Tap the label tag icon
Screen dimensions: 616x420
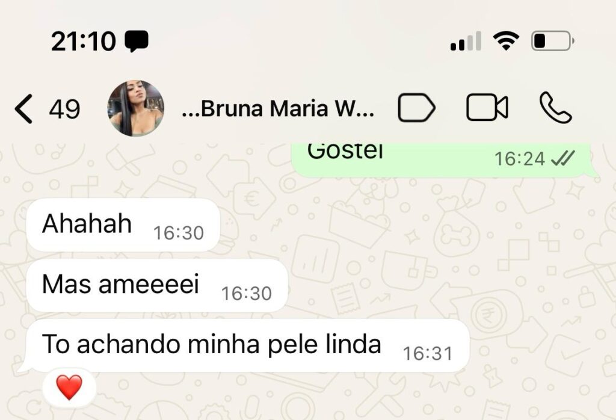click(416, 108)
